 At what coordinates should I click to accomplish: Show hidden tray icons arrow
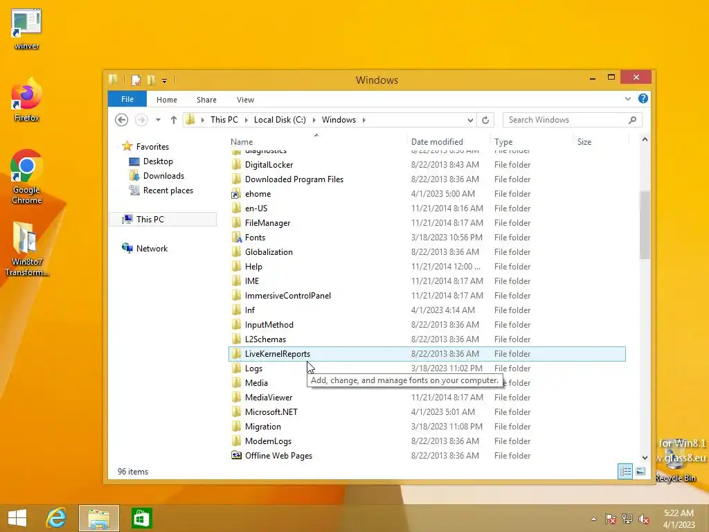593,519
